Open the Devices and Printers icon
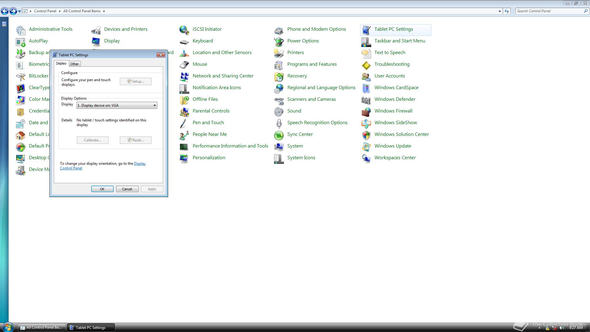 pyautogui.click(x=96, y=30)
